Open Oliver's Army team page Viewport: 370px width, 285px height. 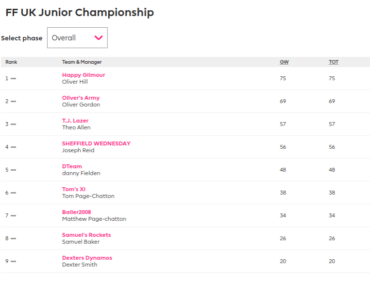(81, 98)
